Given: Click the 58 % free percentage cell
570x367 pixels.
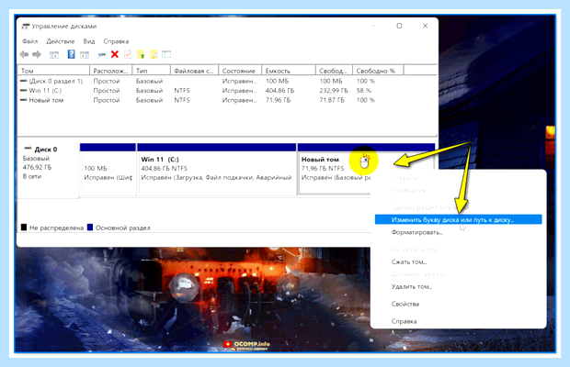Looking at the screenshot, I should [363, 90].
